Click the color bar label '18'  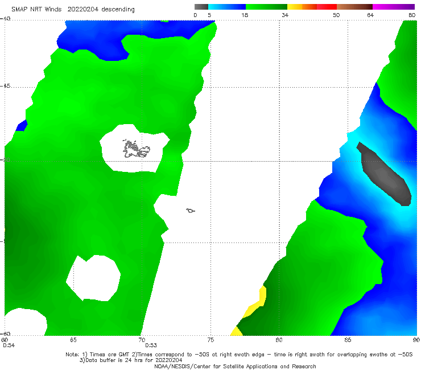[245, 15]
